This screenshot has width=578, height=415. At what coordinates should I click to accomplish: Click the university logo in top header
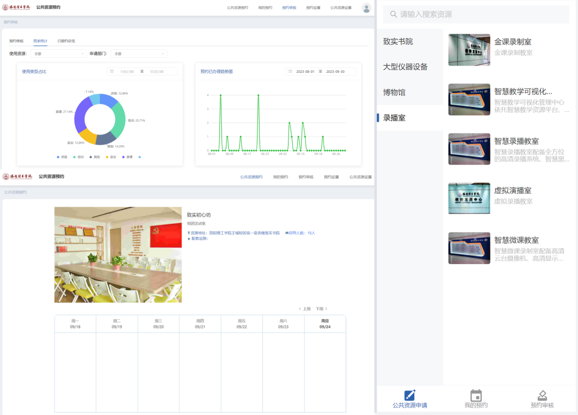pyautogui.click(x=17, y=7)
